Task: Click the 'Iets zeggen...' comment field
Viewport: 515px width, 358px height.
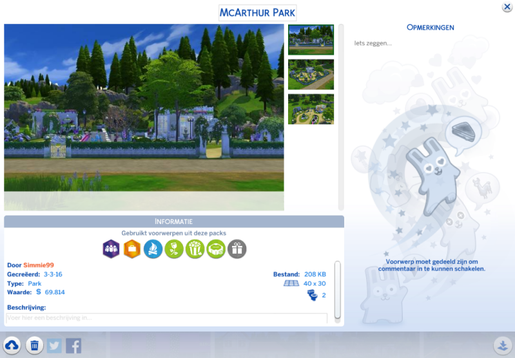Action: [373, 43]
